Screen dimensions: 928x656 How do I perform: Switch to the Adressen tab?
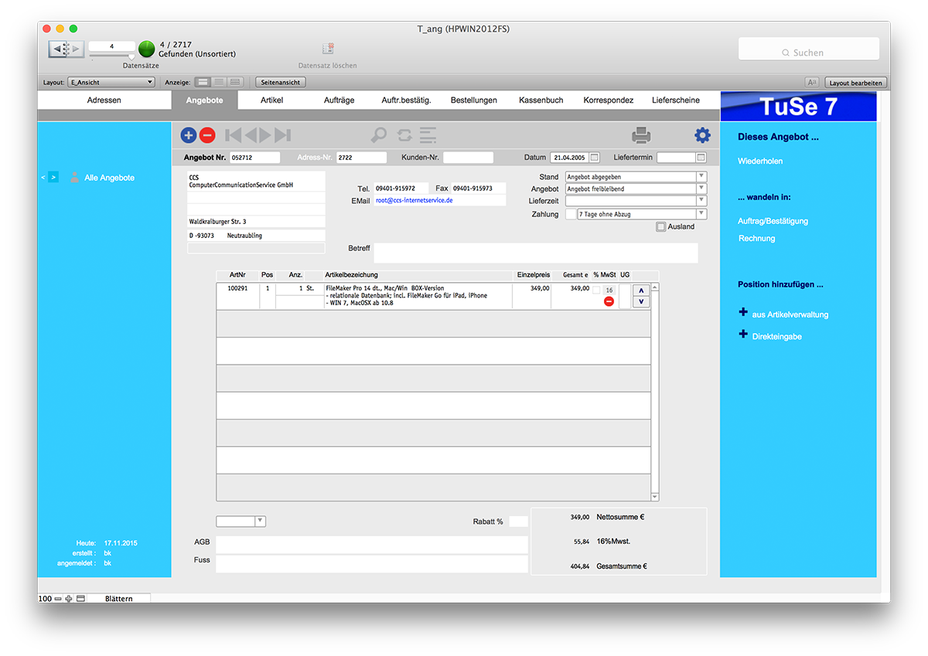[x=104, y=100]
